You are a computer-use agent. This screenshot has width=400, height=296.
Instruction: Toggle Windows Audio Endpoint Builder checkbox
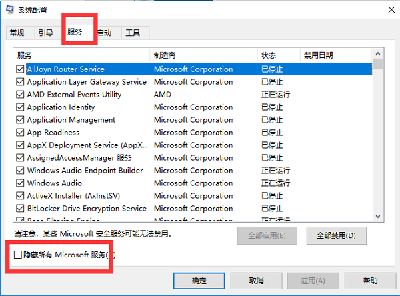(20, 170)
